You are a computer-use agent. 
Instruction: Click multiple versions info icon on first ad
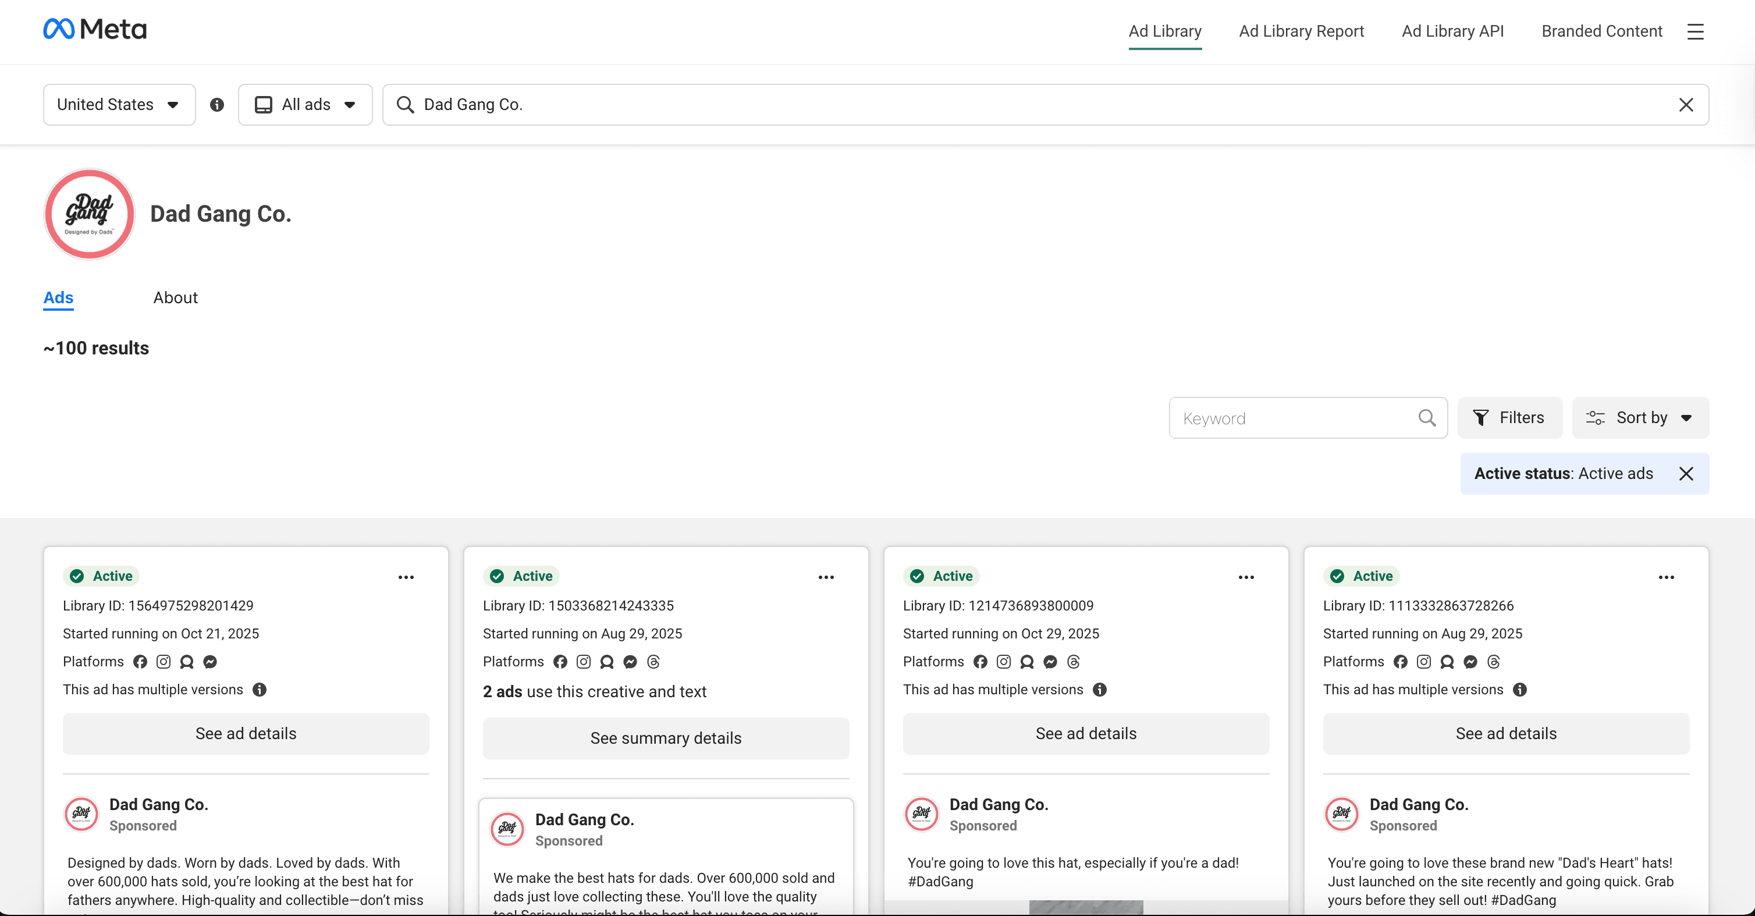[260, 690]
